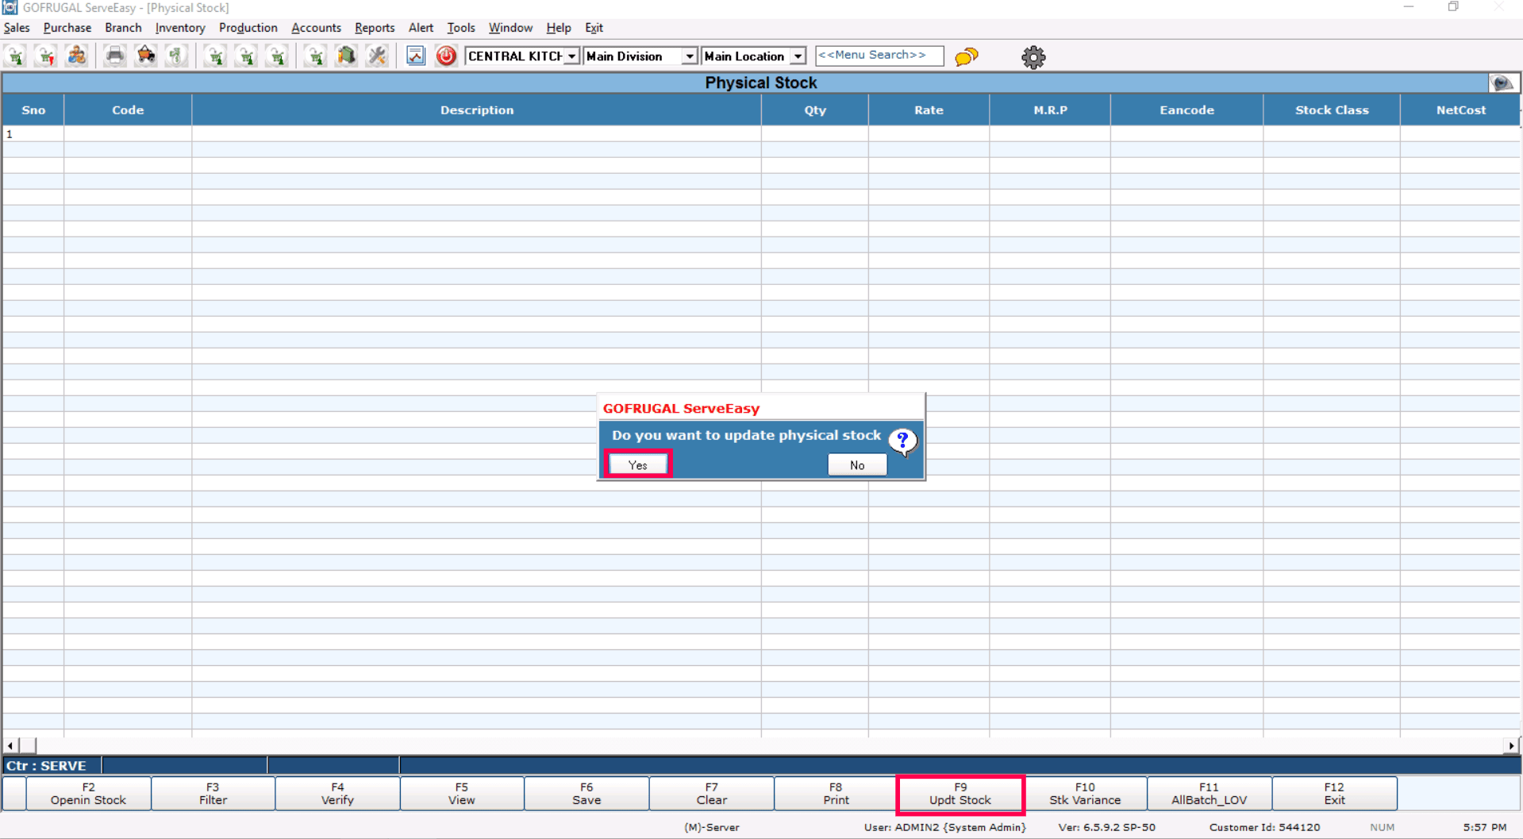Click the question mark help icon in dialog
The height and width of the screenshot is (839, 1523).
point(902,440)
